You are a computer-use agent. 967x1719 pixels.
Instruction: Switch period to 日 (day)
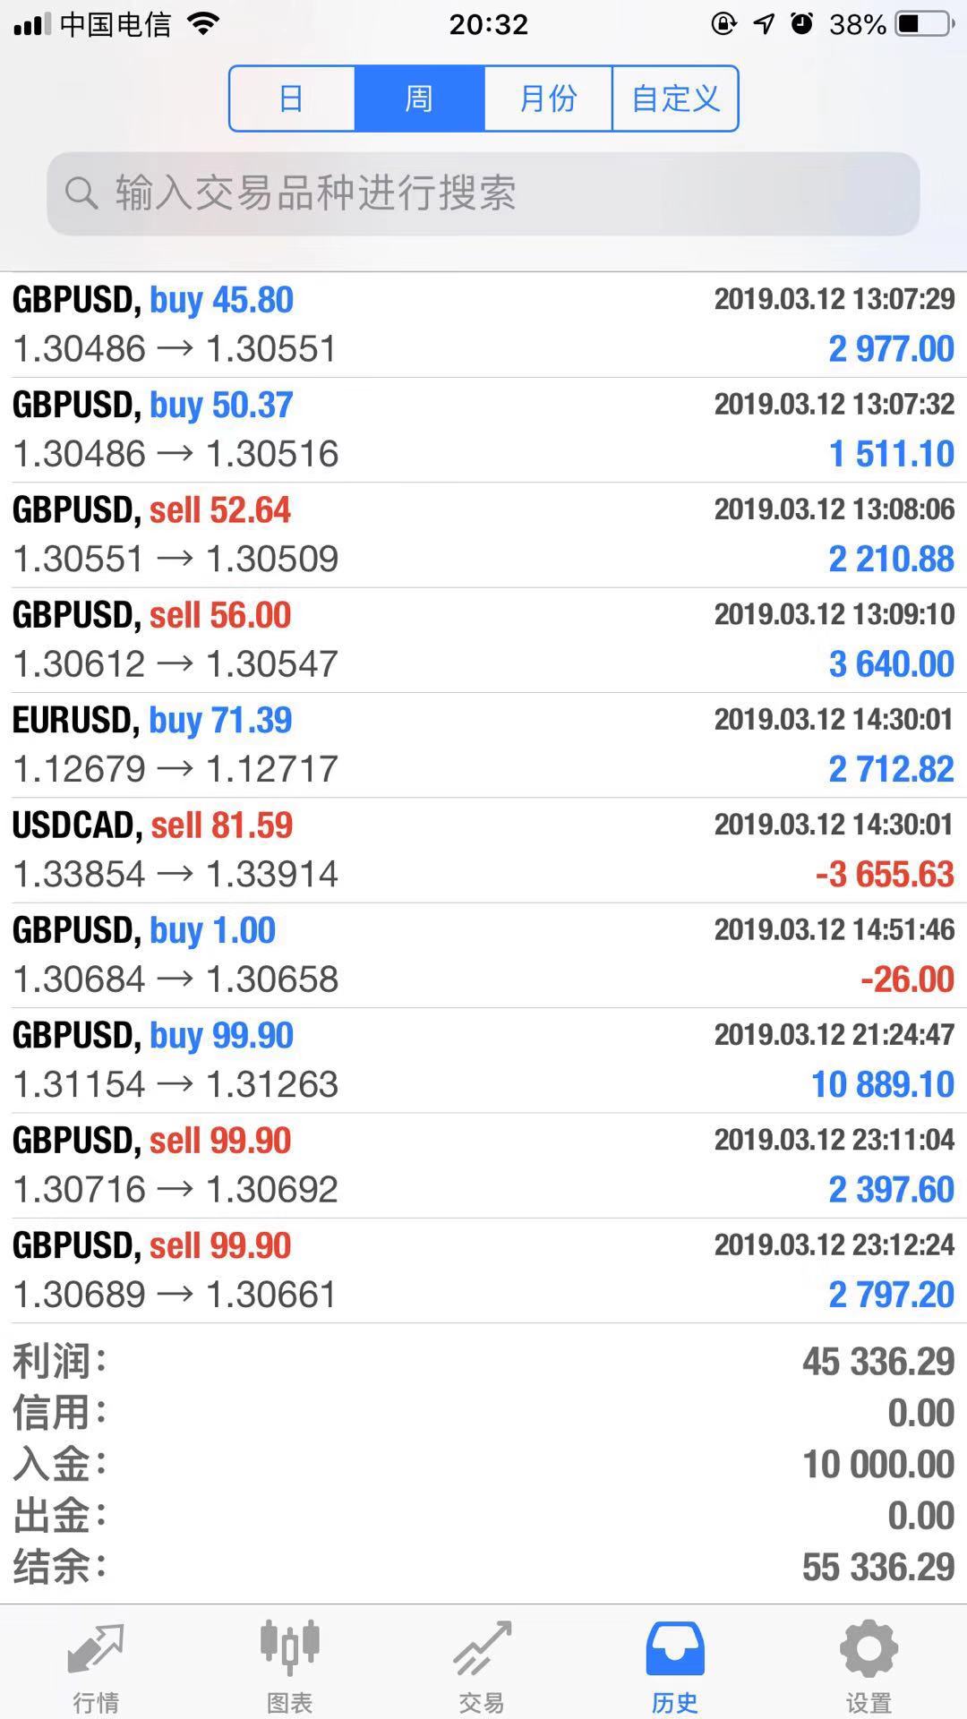[292, 98]
